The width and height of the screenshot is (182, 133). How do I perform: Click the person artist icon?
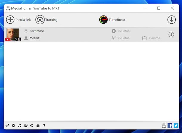[x=26, y=38]
